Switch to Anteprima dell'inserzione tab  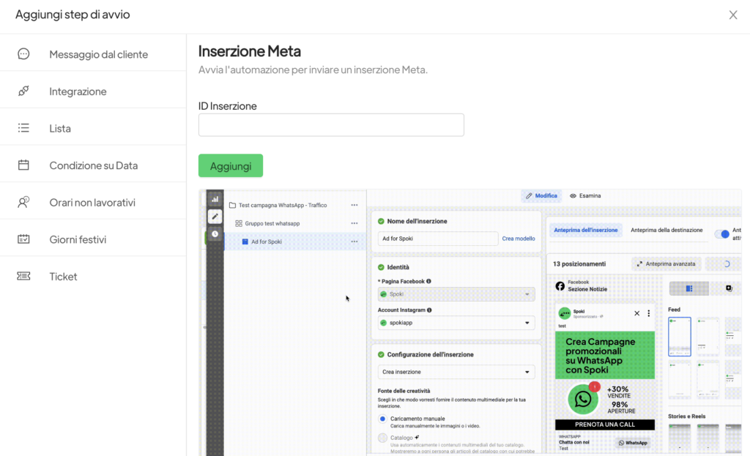point(585,230)
